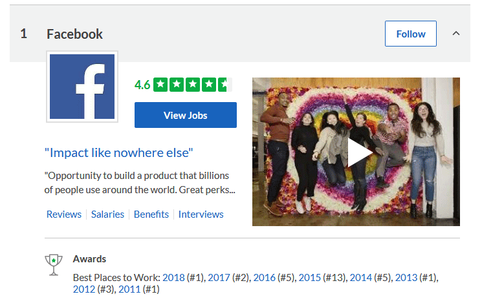The height and width of the screenshot is (303, 482).
Task: Click the Facebook logo image
Action: 82,87
